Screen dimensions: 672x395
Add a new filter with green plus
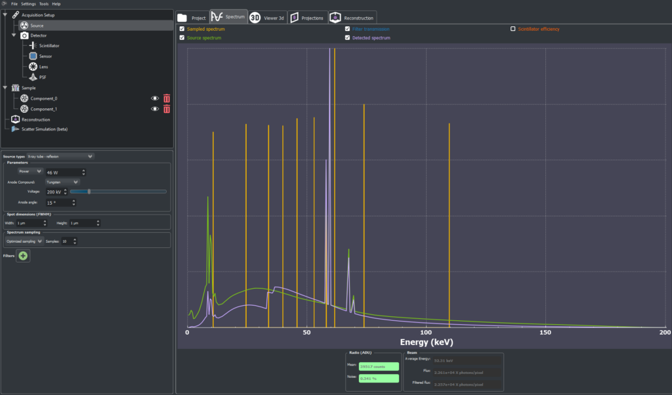pos(23,256)
